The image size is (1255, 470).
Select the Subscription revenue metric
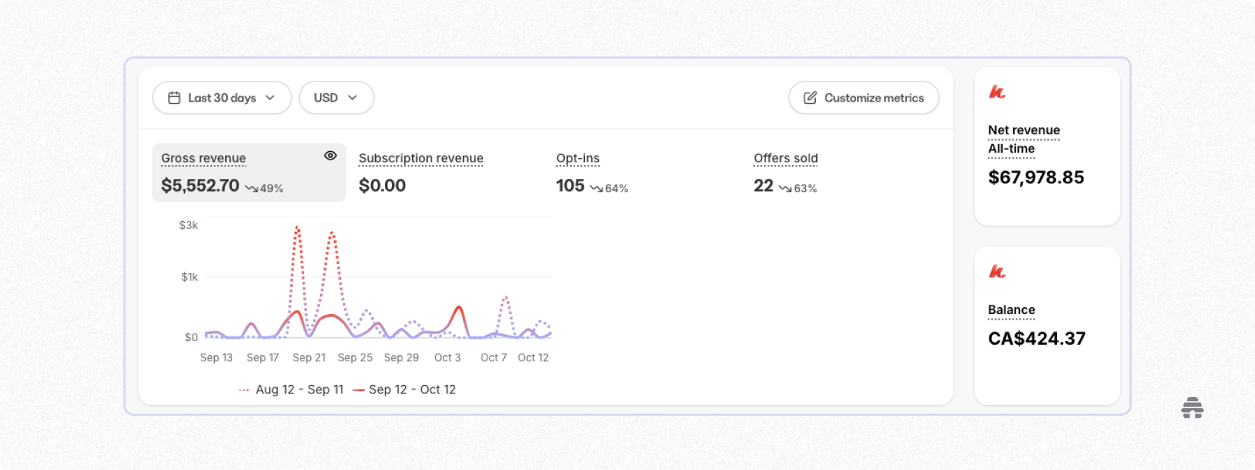pyautogui.click(x=421, y=159)
